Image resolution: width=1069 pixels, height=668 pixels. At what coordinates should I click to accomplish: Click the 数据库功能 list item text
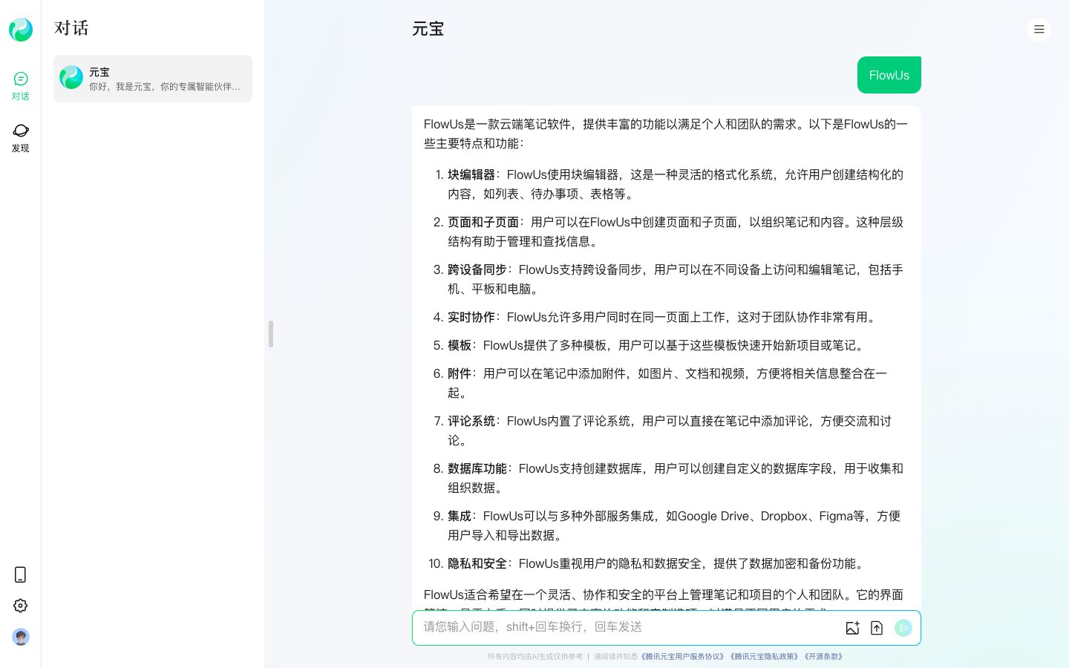tap(477, 468)
